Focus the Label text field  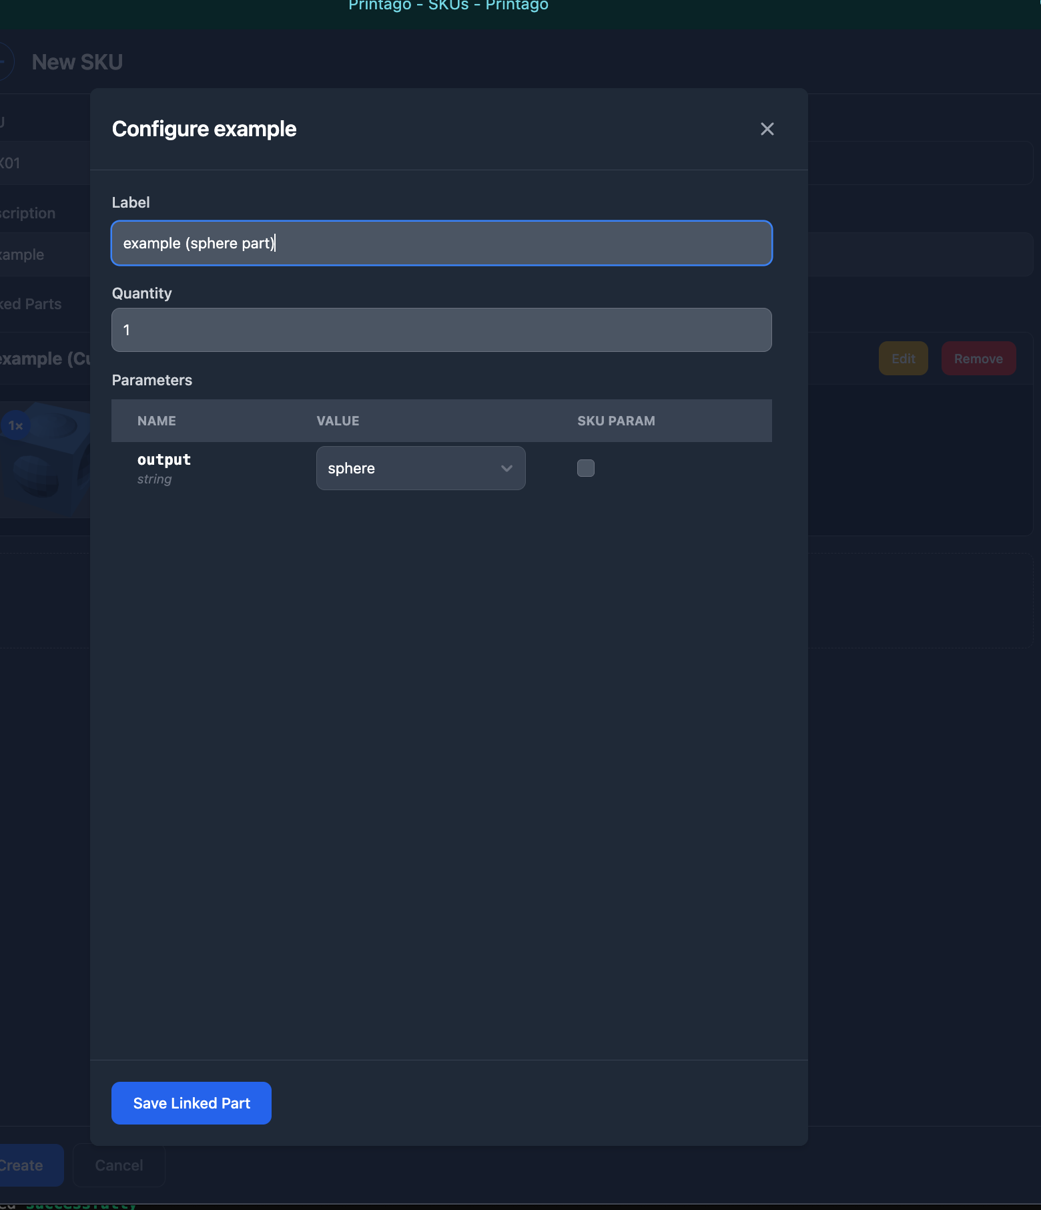441,243
